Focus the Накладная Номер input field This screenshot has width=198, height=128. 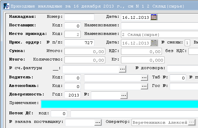point(79,17)
